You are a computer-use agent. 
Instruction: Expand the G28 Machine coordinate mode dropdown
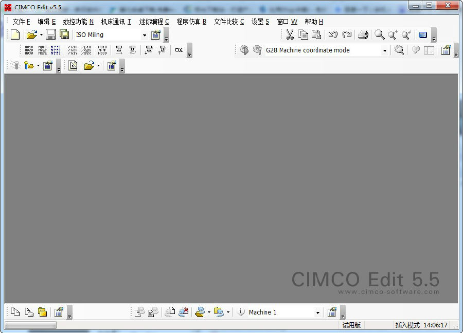point(385,50)
